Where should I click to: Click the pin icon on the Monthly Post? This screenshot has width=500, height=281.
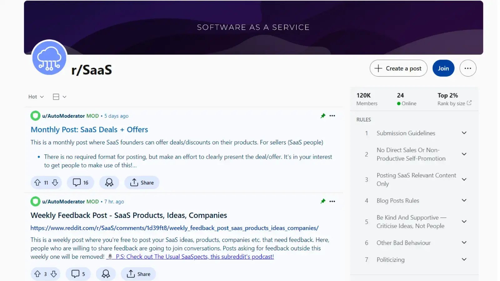[323, 116]
